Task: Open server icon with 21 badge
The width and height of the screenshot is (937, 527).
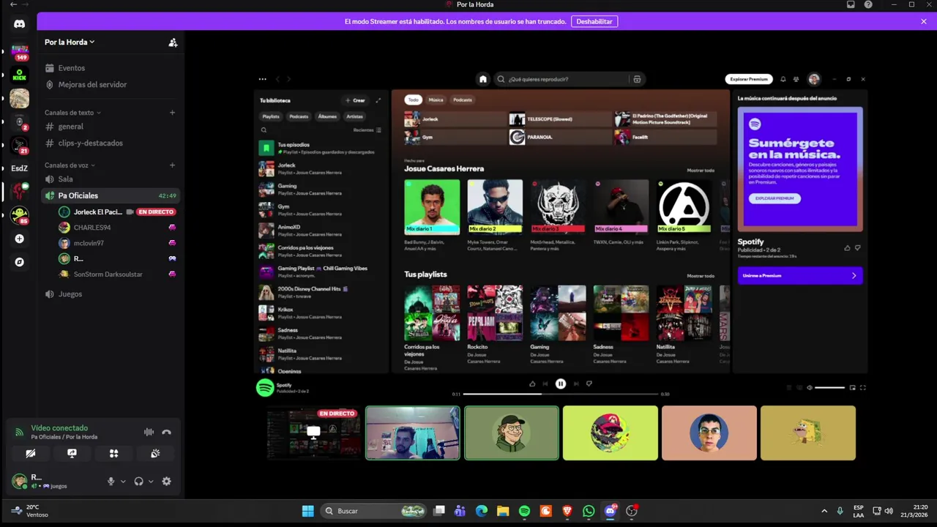Action: (x=20, y=145)
